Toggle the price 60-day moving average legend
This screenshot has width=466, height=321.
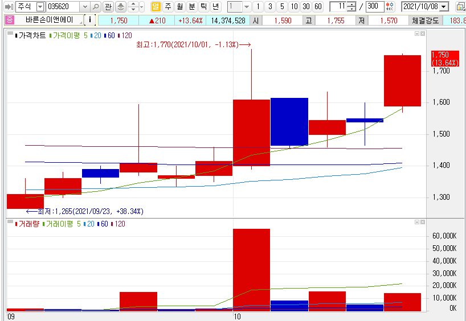110,36
